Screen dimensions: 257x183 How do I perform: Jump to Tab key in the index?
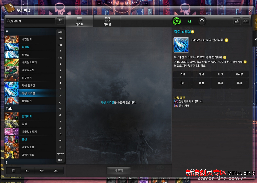tap(60, 58)
